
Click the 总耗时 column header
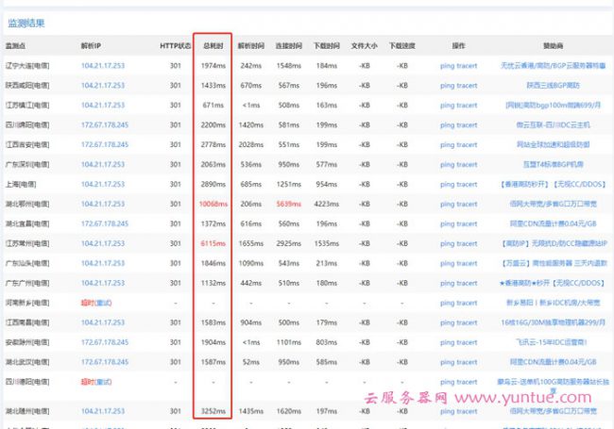pos(213,44)
